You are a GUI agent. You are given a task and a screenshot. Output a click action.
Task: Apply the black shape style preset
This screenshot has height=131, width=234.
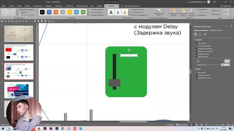coord(42,12)
